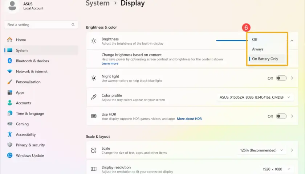Choose Always in the dropdown list

(267, 49)
